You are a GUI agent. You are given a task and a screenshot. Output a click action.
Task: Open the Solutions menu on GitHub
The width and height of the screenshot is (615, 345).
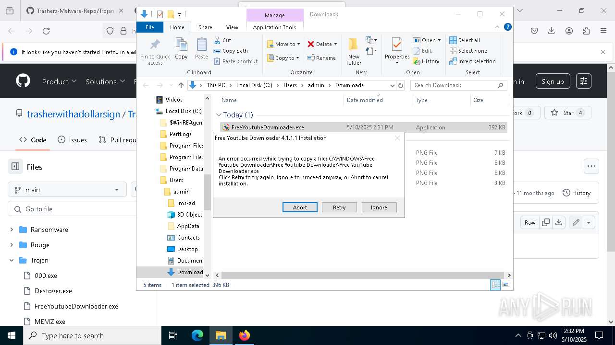(x=105, y=81)
